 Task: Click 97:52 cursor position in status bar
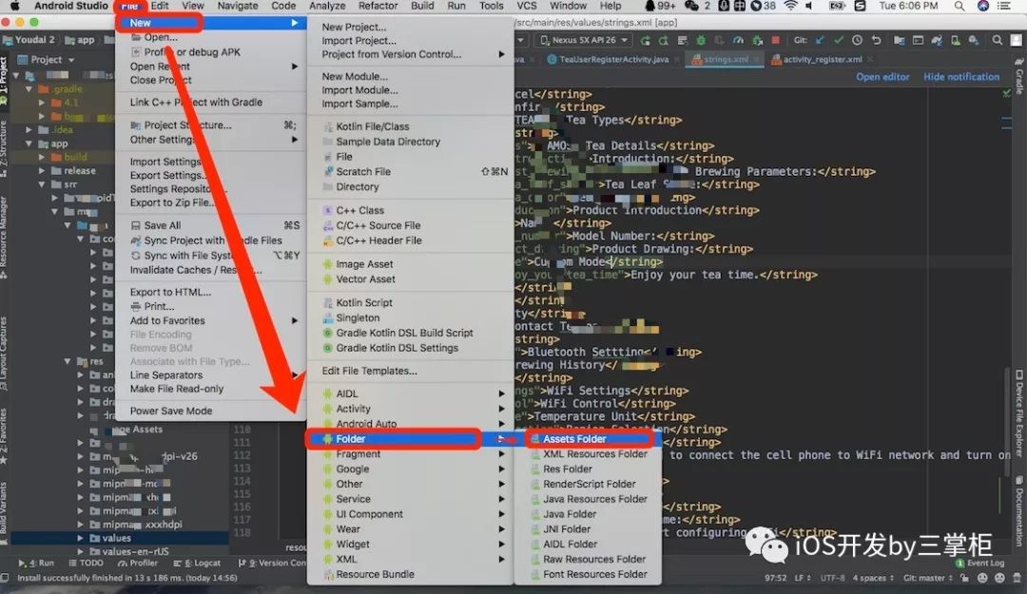pos(776,578)
